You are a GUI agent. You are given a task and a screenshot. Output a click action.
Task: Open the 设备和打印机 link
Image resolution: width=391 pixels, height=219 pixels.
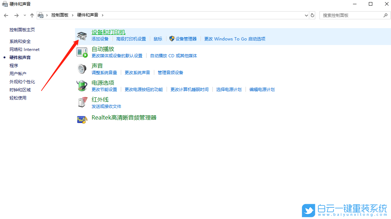click(108, 32)
